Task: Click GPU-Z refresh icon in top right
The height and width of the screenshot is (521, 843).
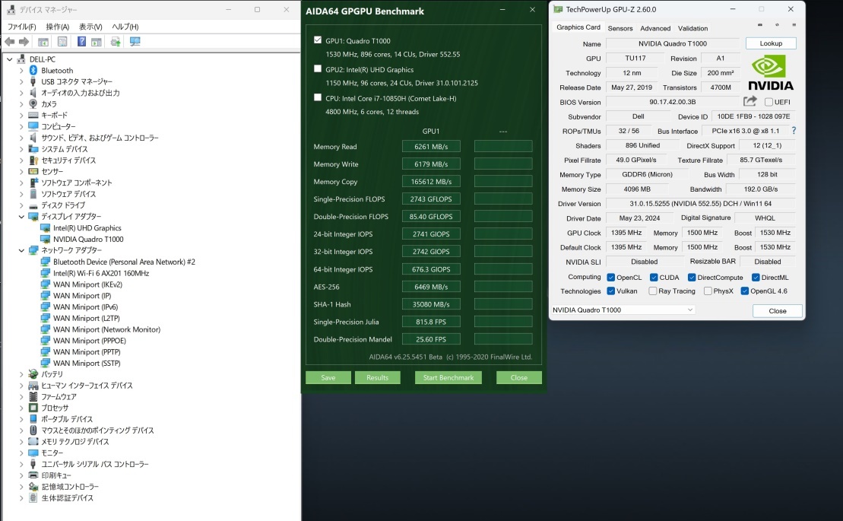Action: [x=777, y=25]
